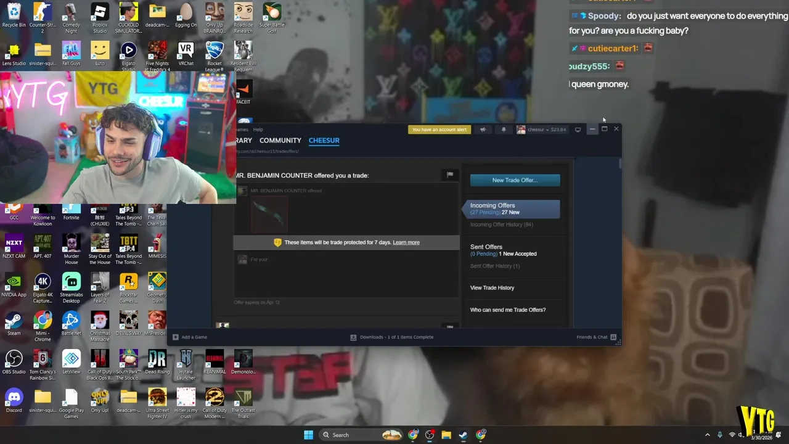Open Counter-Strike 2 desktop shortcut
Image resolution: width=789 pixels, height=444 pixels.
43,17
